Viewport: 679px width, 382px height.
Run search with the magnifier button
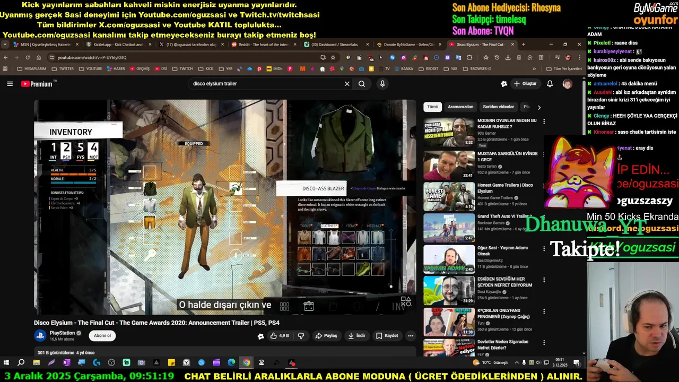click(362, 84)
